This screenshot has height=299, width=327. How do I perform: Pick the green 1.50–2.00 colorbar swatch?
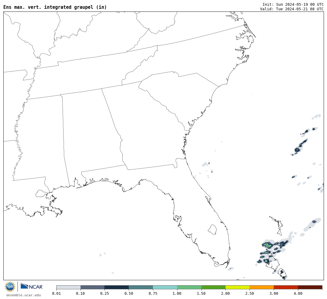[x=213, y=287]
